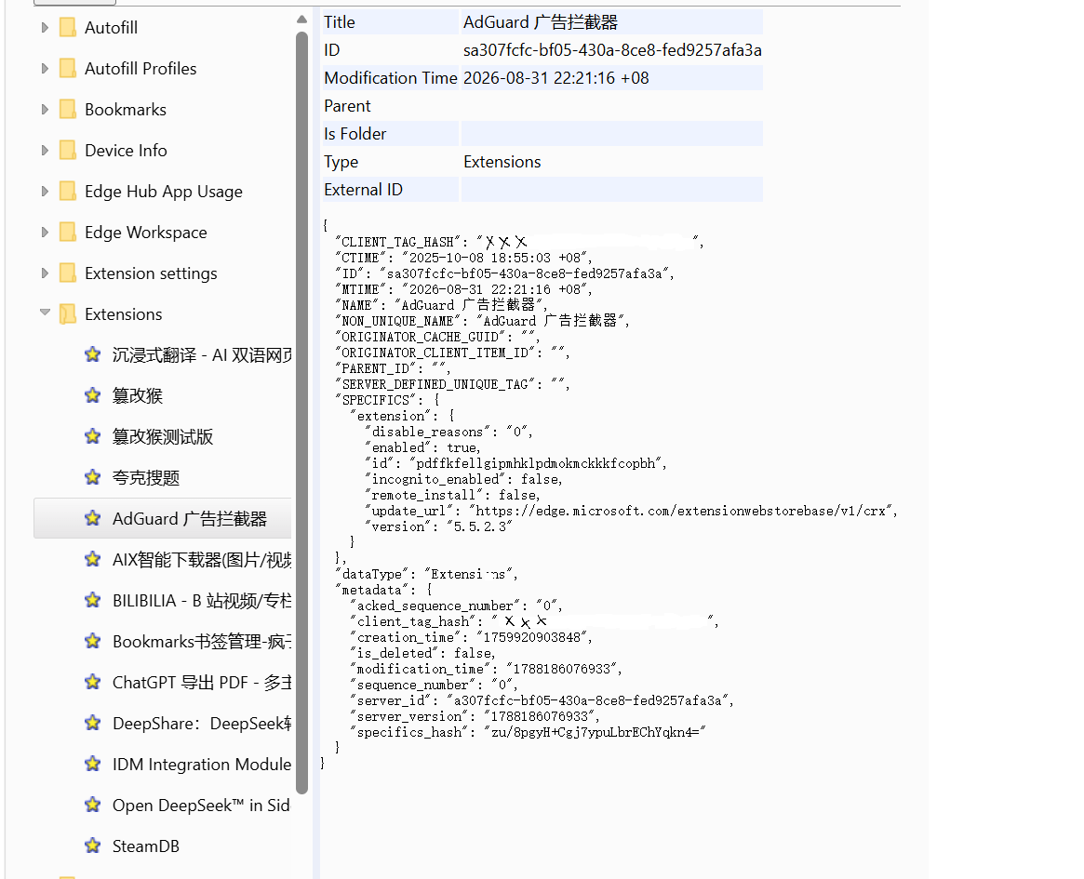
Task: Open the 篡改猴 extension entry
Action: tap(138, 395)
